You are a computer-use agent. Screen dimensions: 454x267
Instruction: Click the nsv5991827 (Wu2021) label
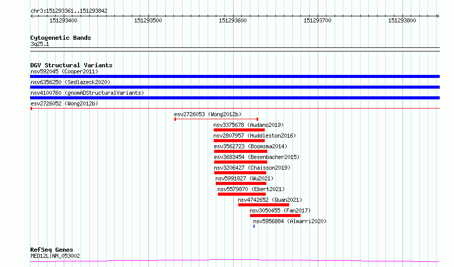[x=244, y=178]
